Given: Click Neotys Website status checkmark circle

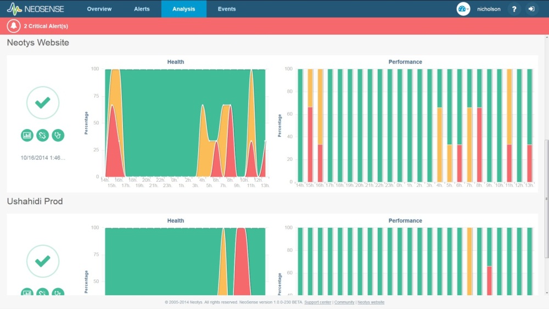Looking at the screenshot, I should (43, 103).
